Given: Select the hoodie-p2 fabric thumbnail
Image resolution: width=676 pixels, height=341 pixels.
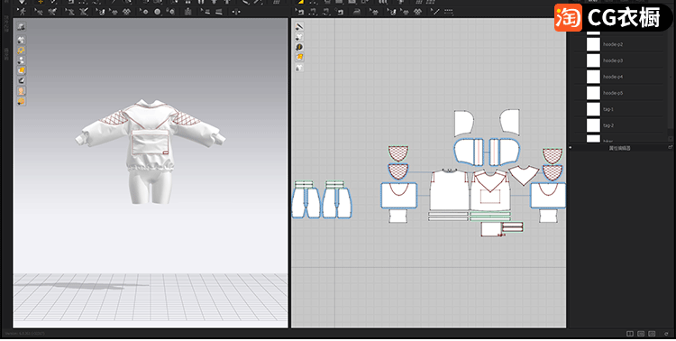Looking at the screenshot, I should point(593,44).
